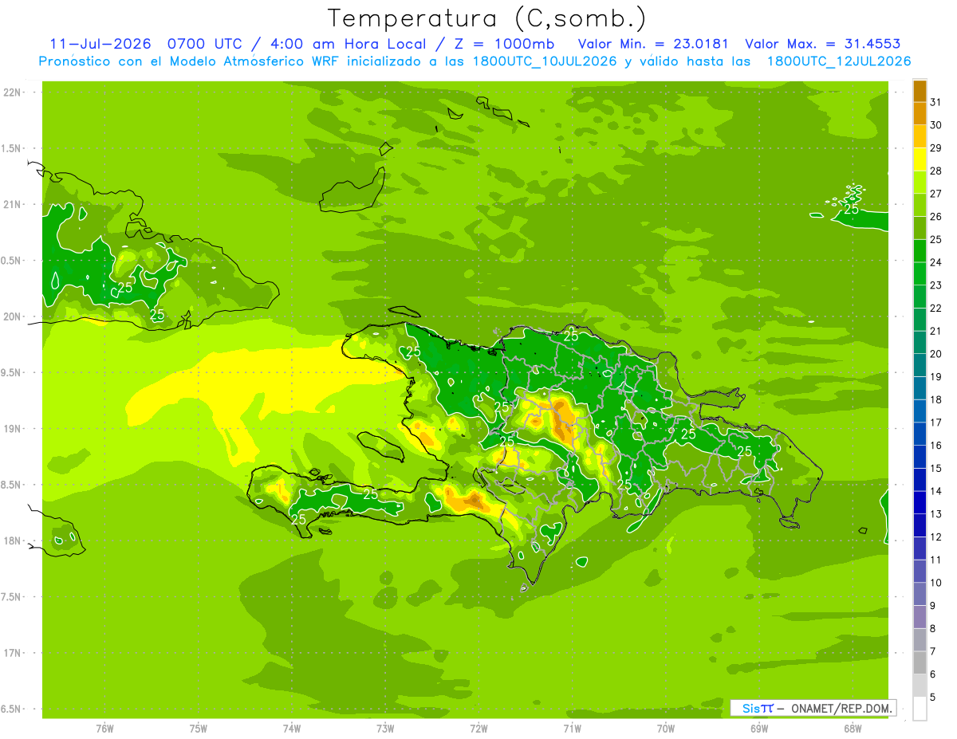
Task: Click the legend value '10'
Action: pos(936,584)
